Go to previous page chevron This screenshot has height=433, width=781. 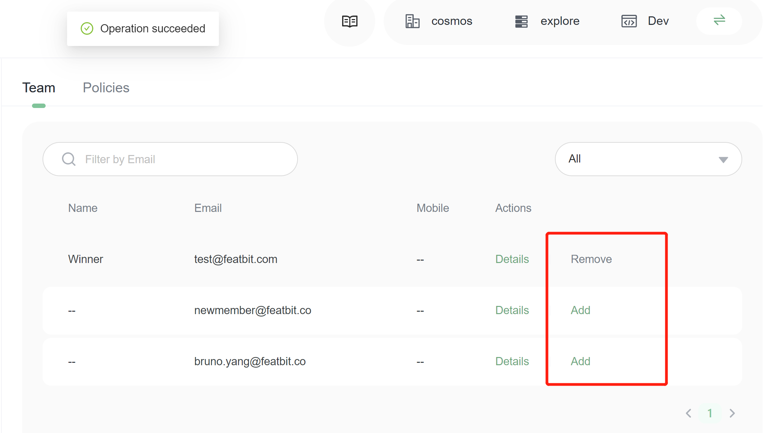coord(688,413)
